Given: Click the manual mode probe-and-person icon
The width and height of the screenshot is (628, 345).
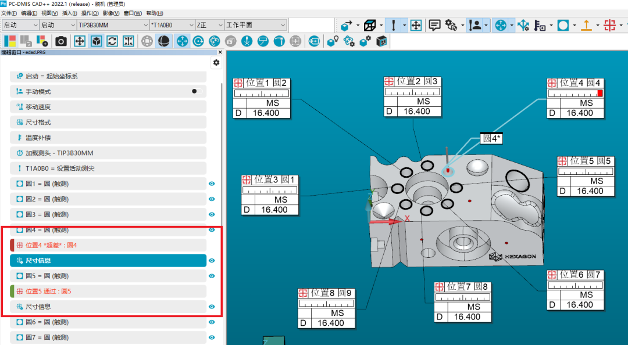Looking at the screenshot, I should point(475,25).
